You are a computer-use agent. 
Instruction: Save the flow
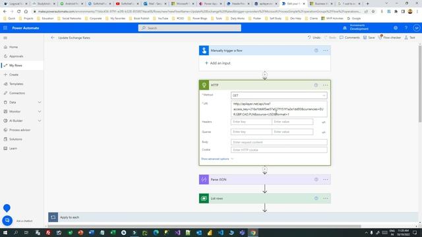pos(369,38)
